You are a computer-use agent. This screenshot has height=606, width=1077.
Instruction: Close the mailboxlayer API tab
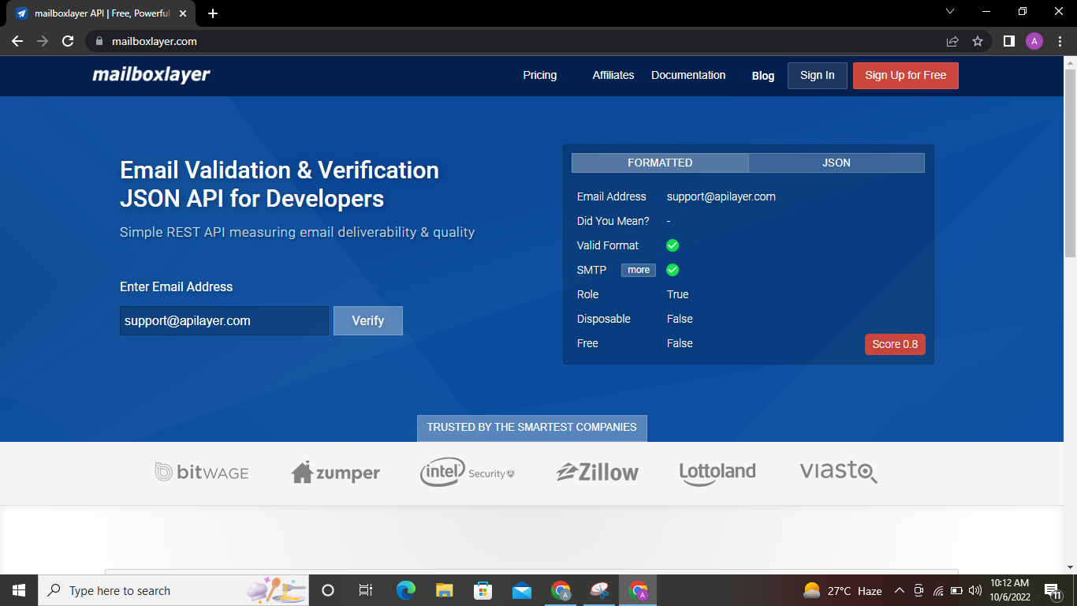(x=183, y=13)
